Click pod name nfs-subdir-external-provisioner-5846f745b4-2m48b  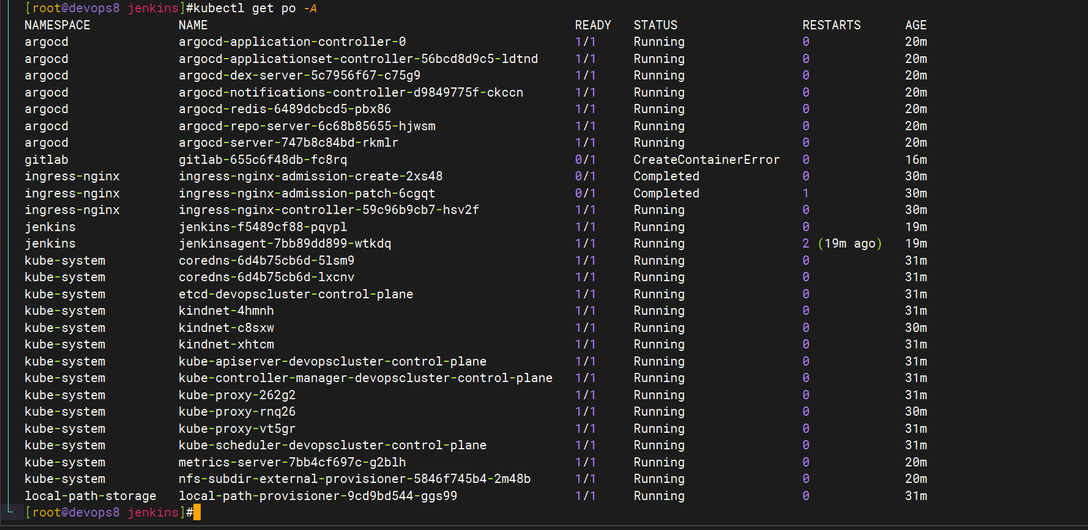click(355, 479)
